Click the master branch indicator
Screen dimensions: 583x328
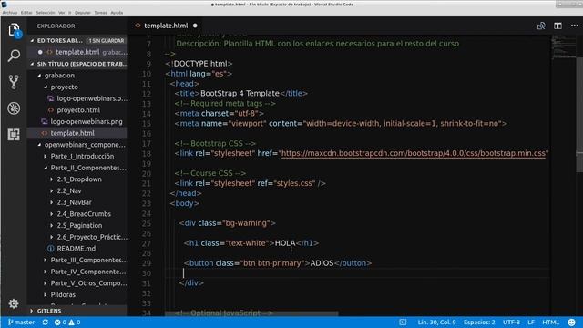(22, 322)
